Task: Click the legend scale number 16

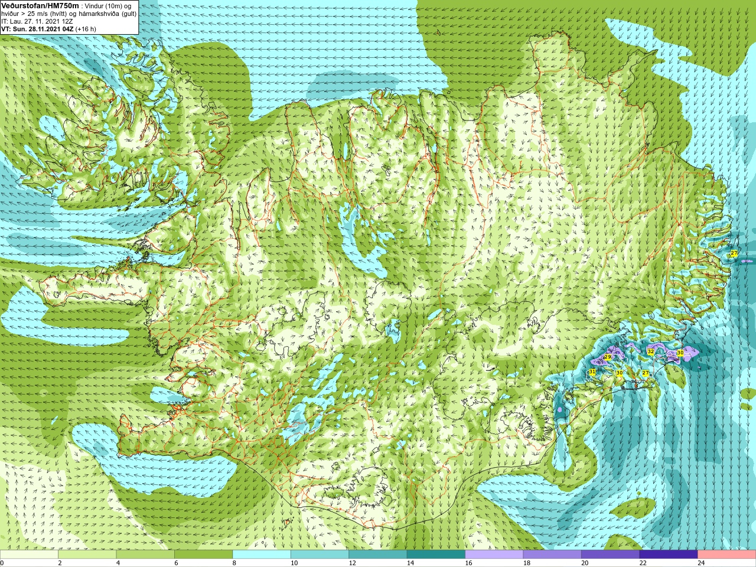Action: [x=468, y=563]
